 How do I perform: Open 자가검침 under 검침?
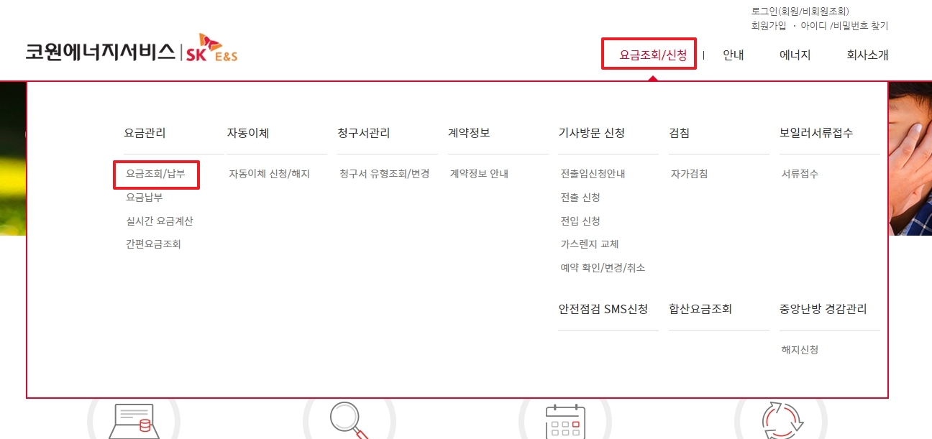click(x=687, y=174)
